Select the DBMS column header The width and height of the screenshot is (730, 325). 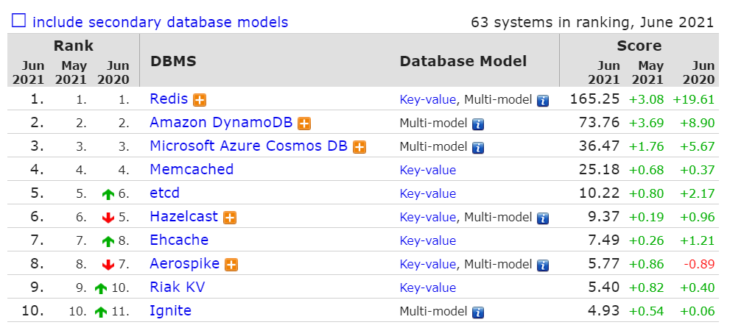[172, 61]
